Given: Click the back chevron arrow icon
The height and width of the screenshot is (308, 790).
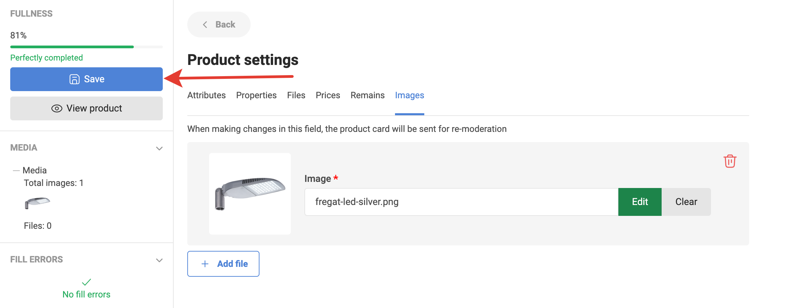Looking at the screenshot, I should 205,24.
